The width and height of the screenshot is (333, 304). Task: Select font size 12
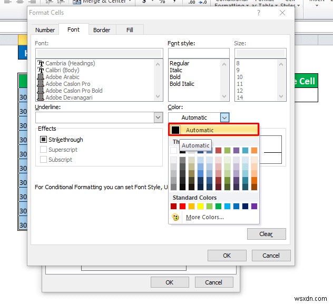(x=240, y=91)
